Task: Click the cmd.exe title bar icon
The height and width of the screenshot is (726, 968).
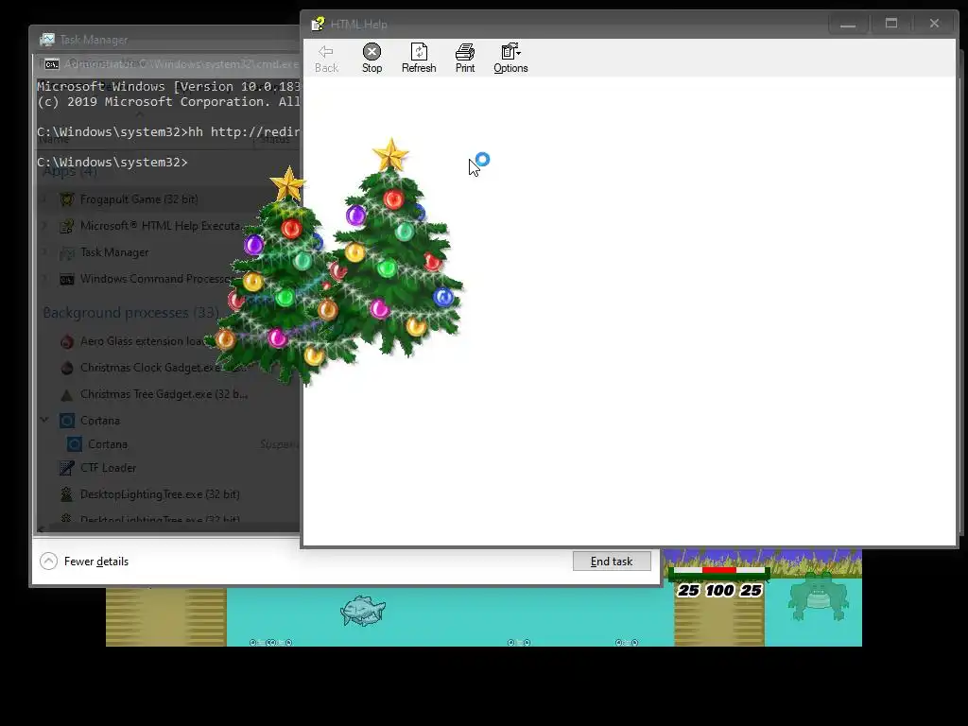Action: pyautogui.click(x=52, y=64)
